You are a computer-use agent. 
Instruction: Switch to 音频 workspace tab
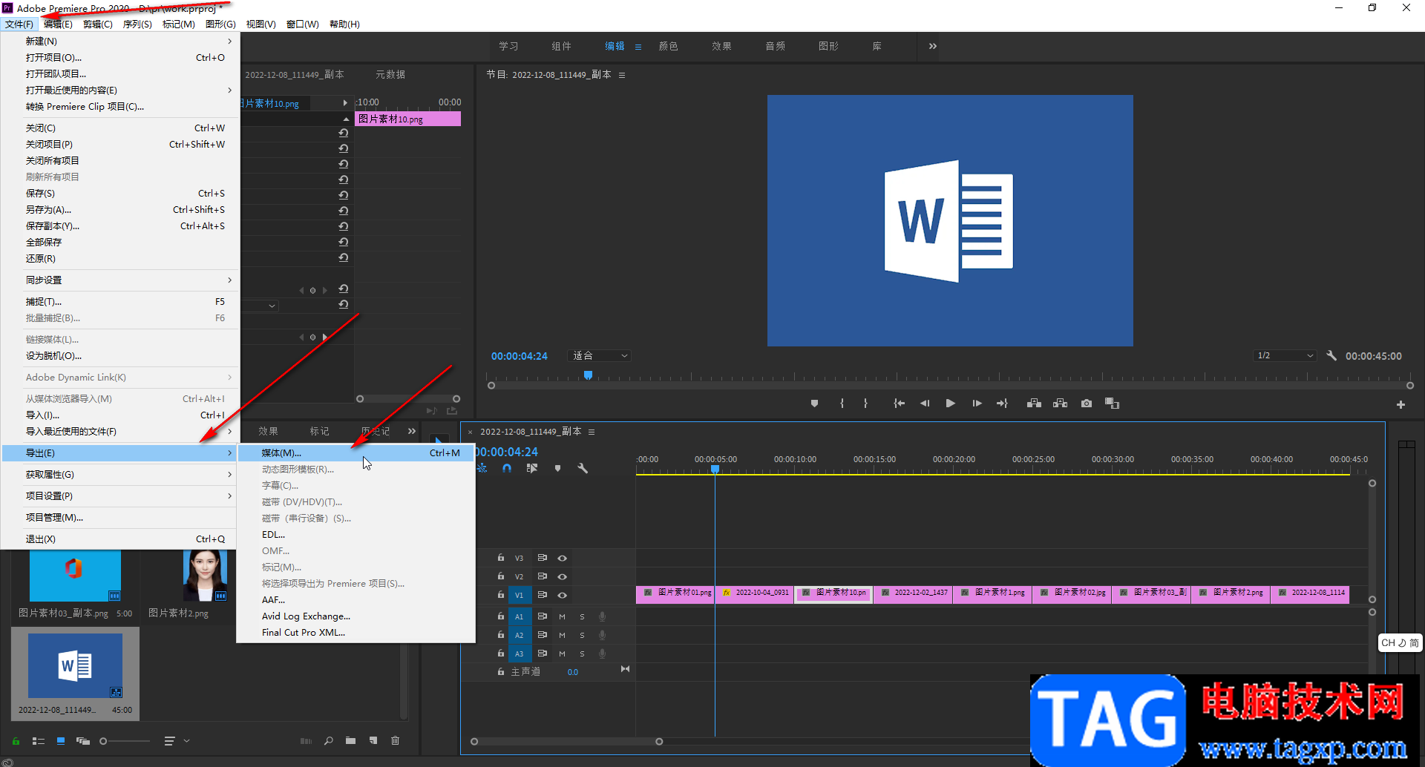[x=775, y=46]
